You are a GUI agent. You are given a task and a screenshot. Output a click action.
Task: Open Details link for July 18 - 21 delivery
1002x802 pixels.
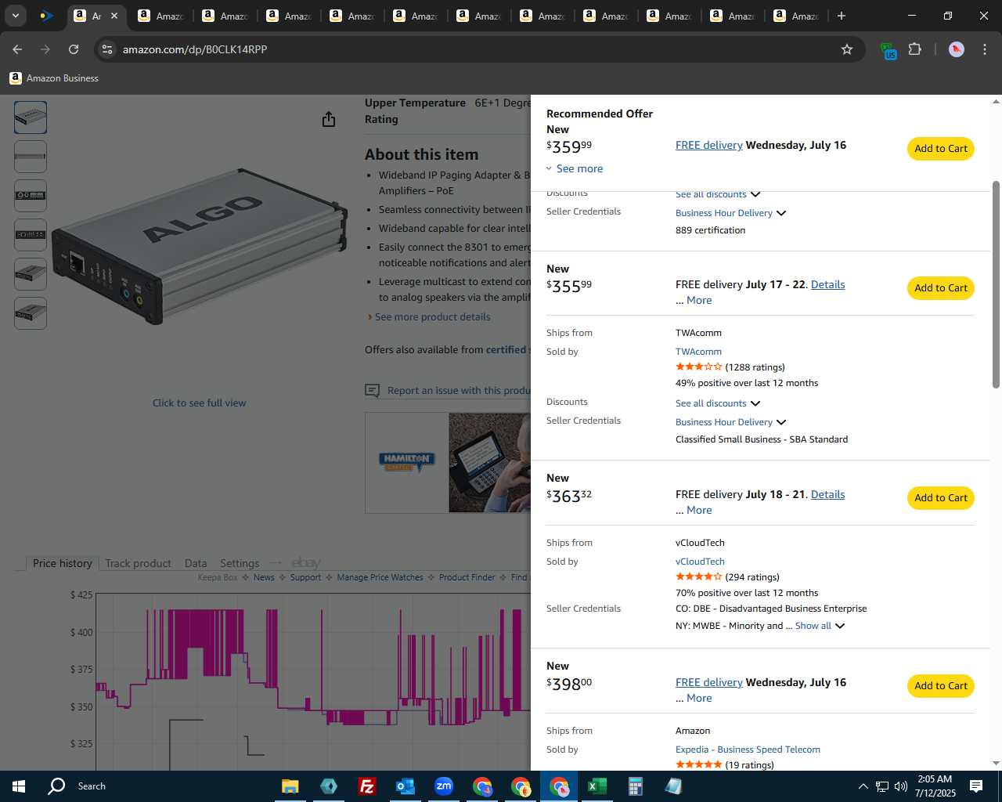827,494
